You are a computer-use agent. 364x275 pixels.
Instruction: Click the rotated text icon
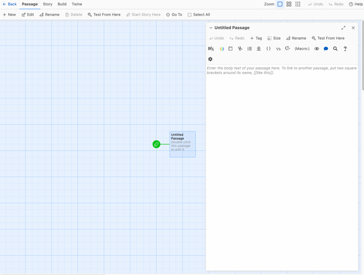(240, 49)
